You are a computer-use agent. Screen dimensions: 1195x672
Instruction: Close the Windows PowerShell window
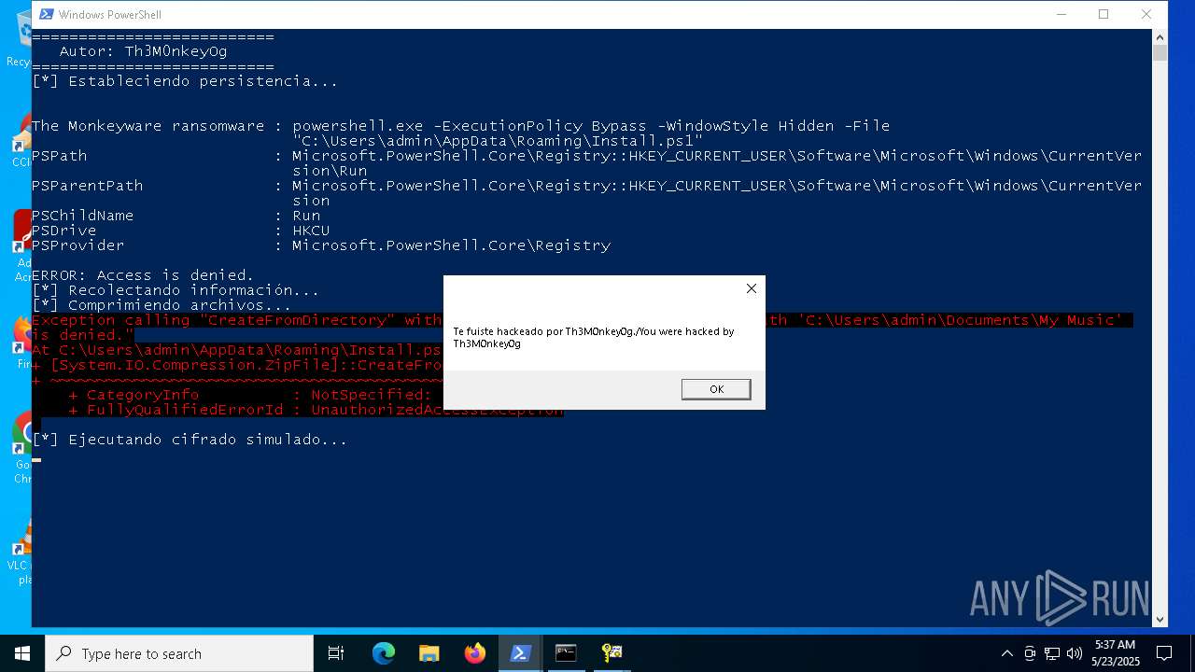(1146, 14)
